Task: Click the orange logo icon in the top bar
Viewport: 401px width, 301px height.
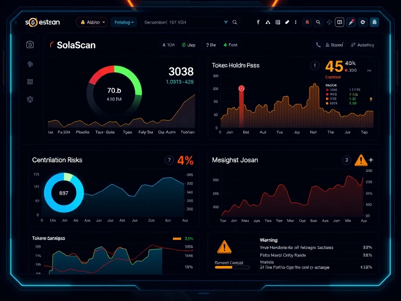Action: [33, 22]
